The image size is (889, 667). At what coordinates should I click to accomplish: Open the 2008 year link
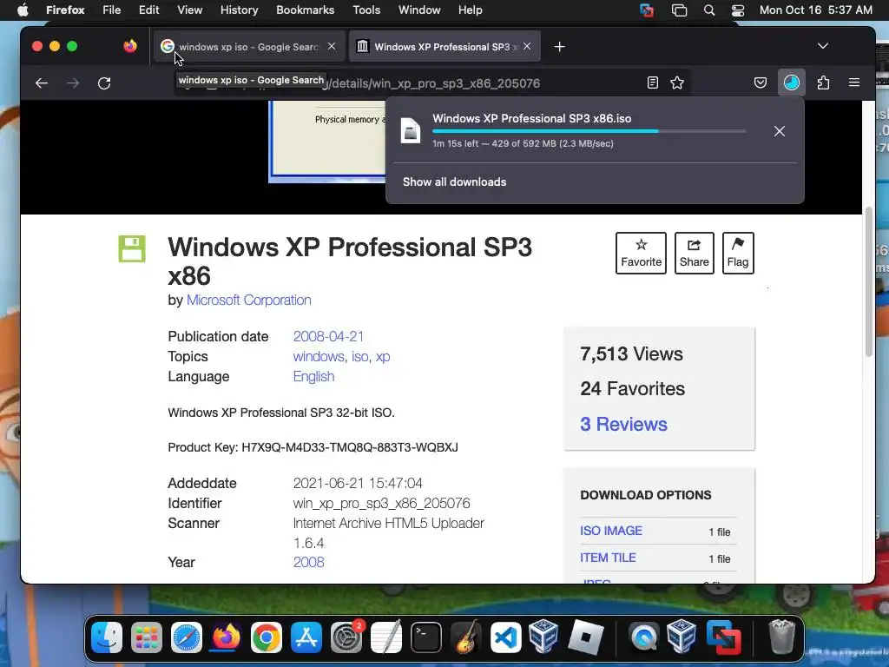coord(308,562)
